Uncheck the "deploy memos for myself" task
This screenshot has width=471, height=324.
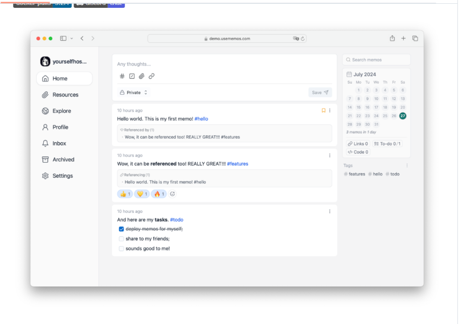(121, 229)
